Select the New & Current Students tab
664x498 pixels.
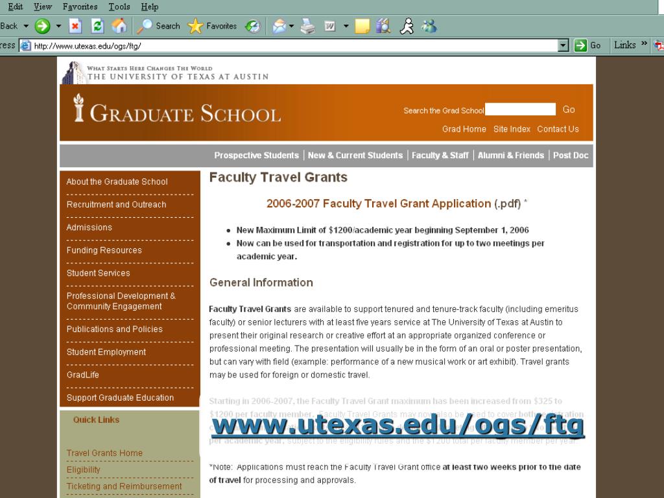(x=355, y=156)
